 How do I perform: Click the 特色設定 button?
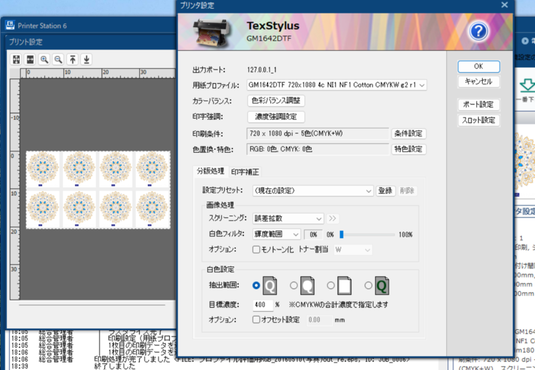tap(409, 149)
